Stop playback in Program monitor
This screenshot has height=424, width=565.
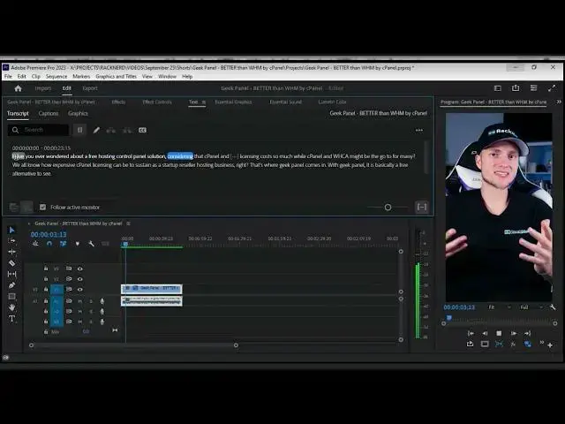pos(499,334)
